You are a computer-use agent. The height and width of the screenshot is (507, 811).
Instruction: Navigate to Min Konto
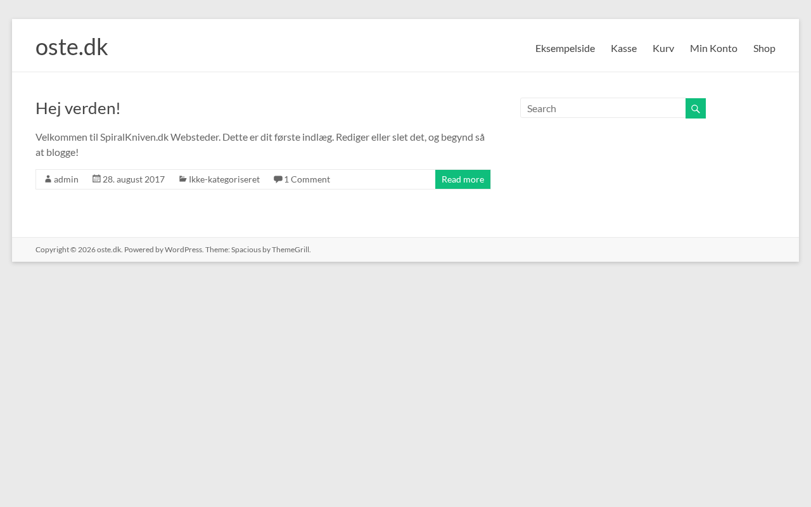point(713,48)
